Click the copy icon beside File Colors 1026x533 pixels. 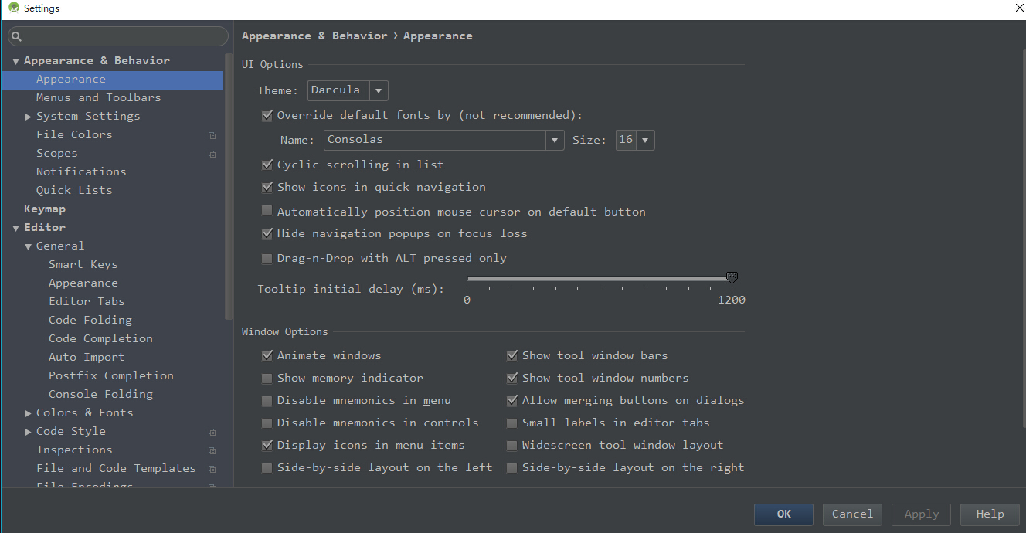212,135
